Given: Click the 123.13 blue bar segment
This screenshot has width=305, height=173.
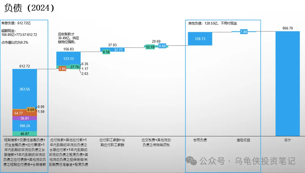Looking at the screenshot, I should coord(68,58).
